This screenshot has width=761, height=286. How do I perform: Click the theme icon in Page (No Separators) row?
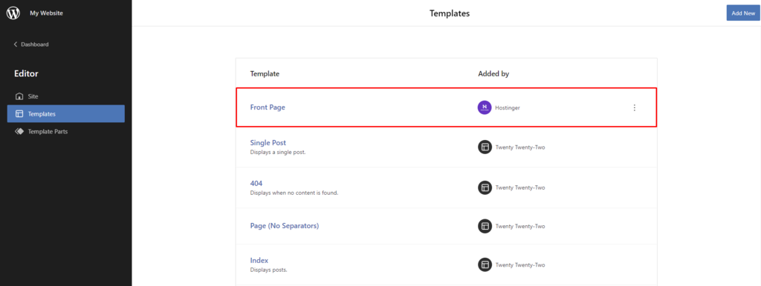pyautogui.click(x=485, y=226)
